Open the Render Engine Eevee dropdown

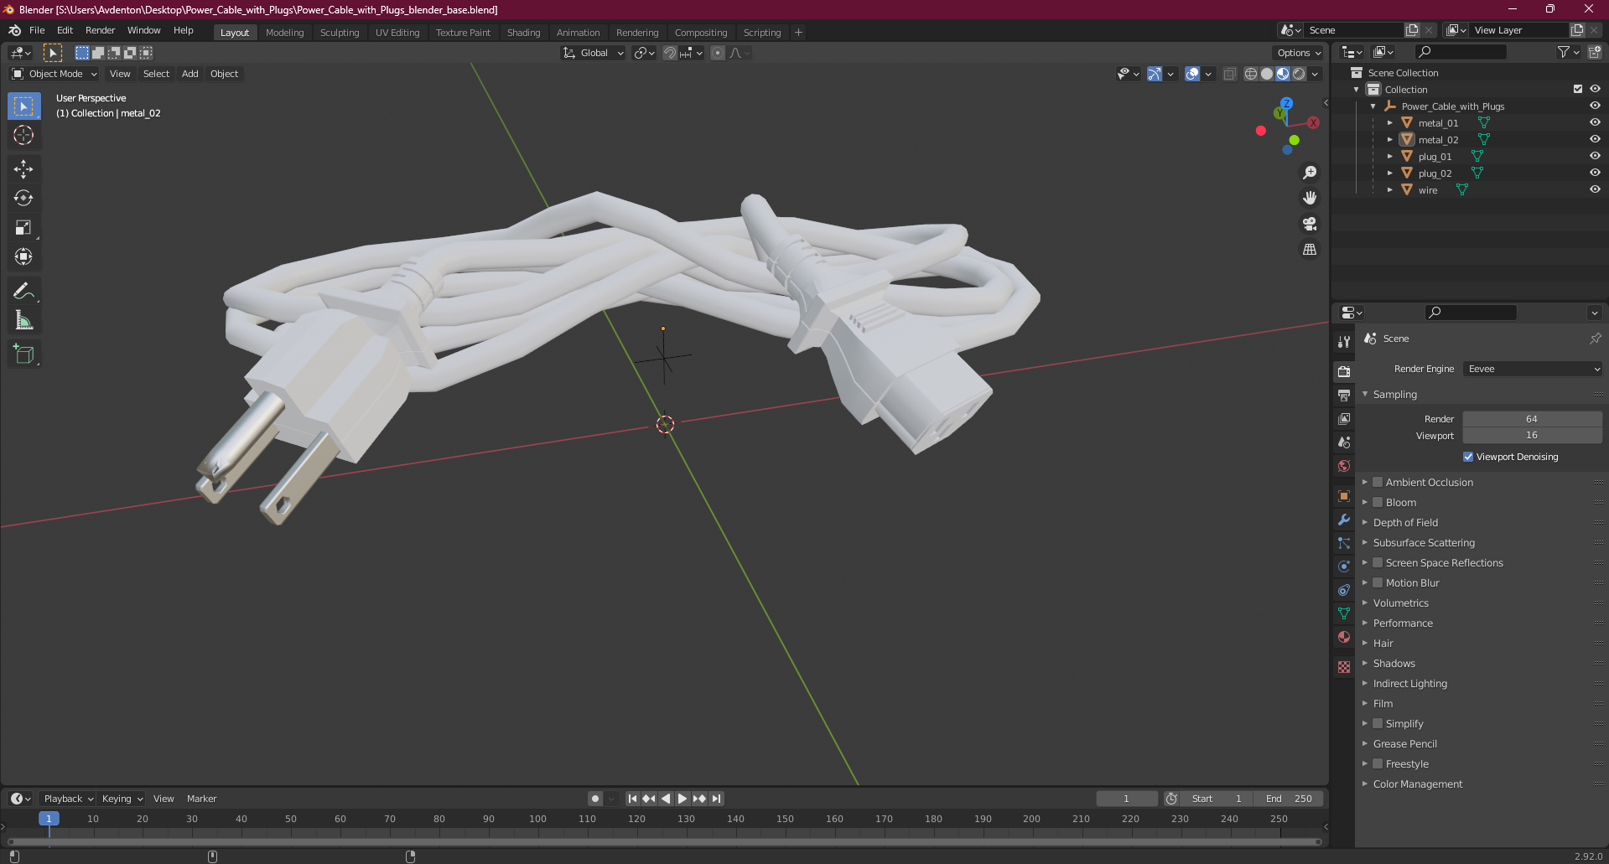(1533, 369)
